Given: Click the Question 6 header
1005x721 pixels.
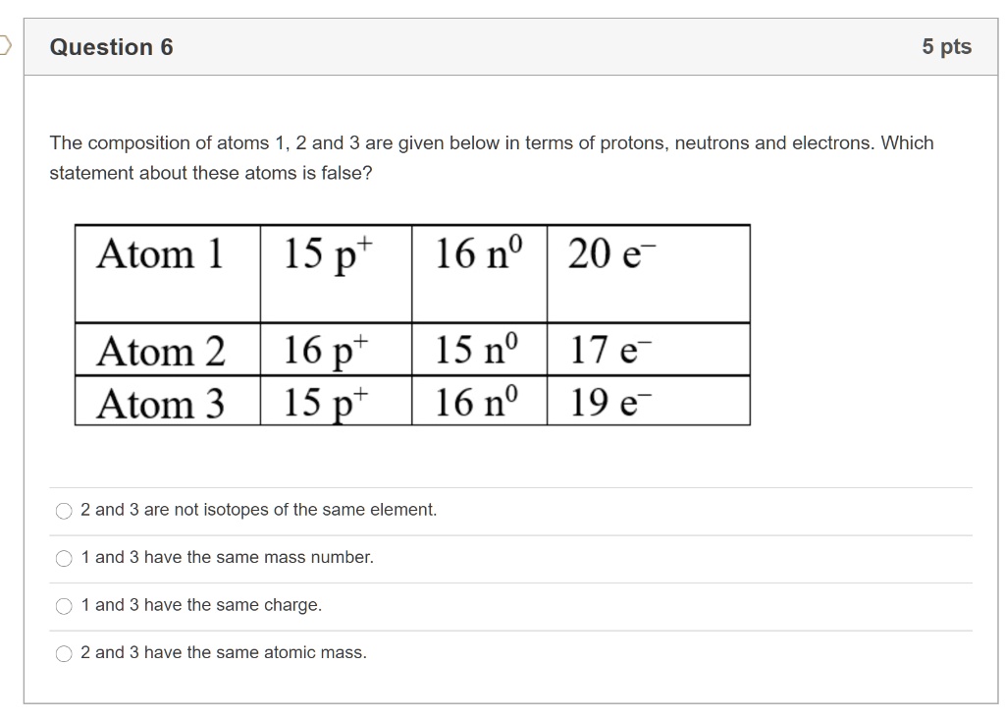Looking at the screenshot, I should pyautogui.click(x=112, y=46).
